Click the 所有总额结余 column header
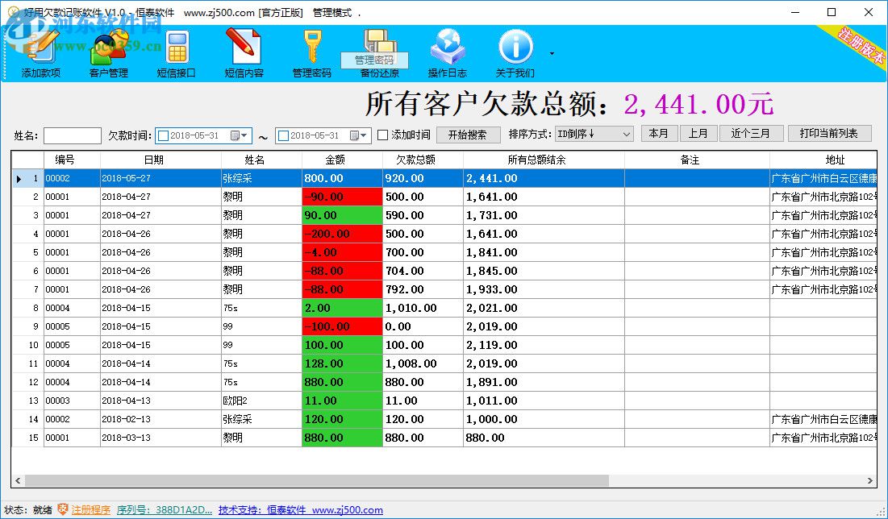 point(544,160)
